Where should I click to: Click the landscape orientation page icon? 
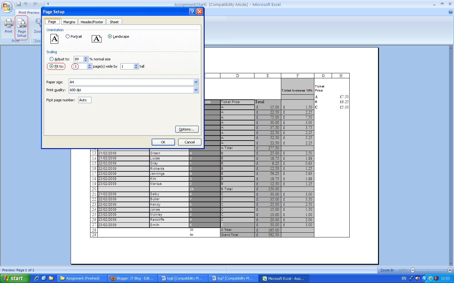click(x=96, y=39)
